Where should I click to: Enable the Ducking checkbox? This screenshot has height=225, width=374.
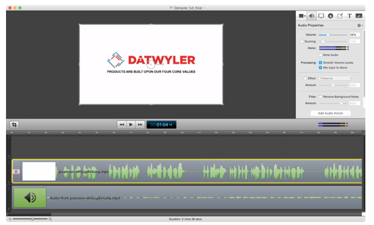coord(302,42)
